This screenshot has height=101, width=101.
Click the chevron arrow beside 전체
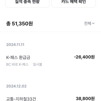coord(93,24)
